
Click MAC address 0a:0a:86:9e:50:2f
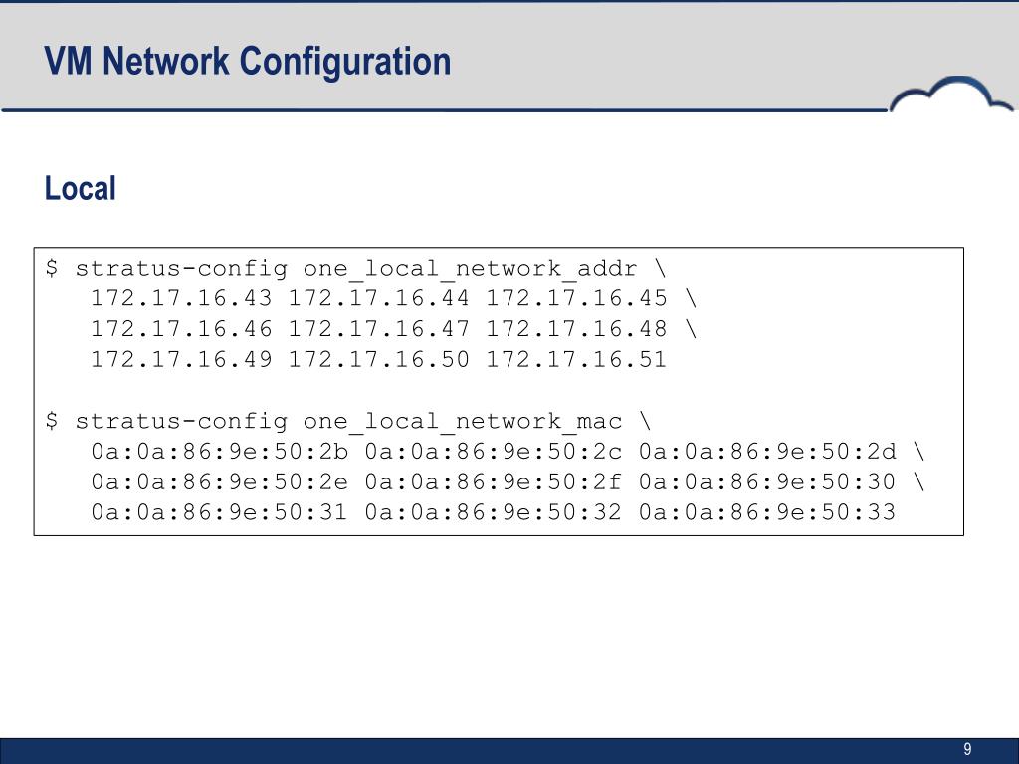pyautogui.click(x=494, y=481)
